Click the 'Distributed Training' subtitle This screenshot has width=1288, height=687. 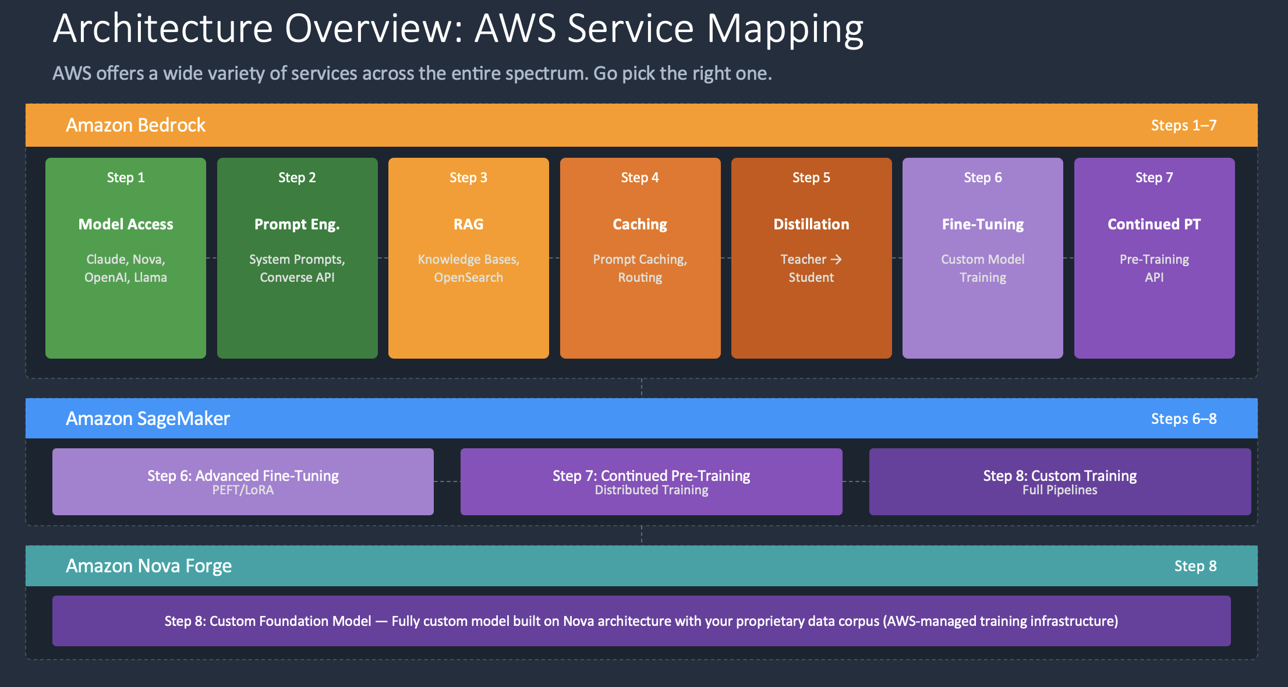point(652,490)
